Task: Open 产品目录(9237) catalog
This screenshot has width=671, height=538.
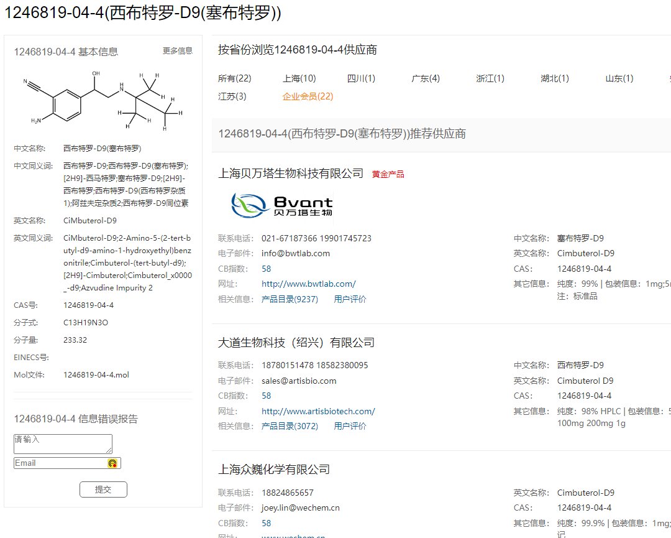Action: [290, 299]
